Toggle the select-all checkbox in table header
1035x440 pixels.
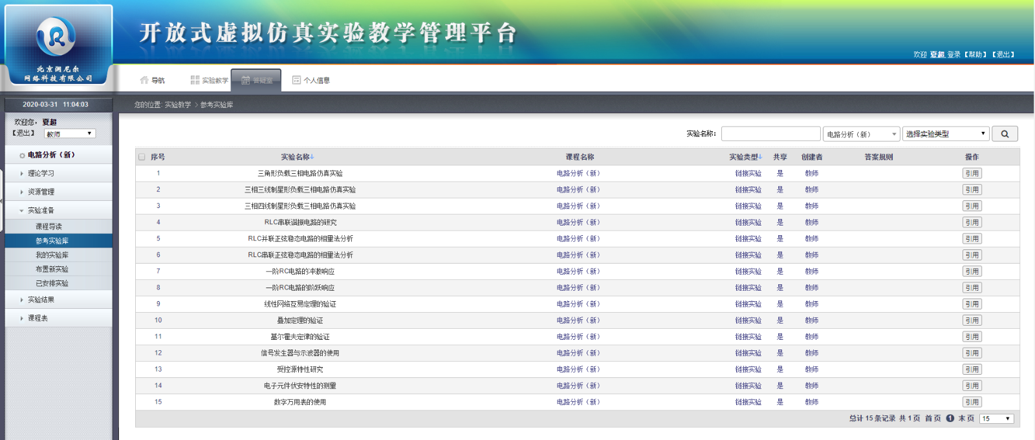pyautogui.click(x=142, y=157)
